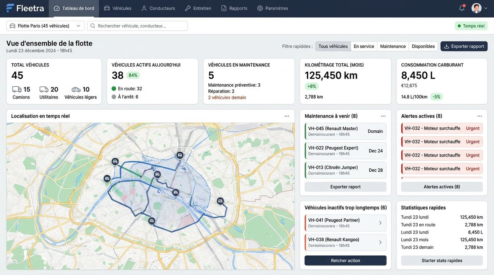The height and width of the screenshot is (275, 494).
Task: Click the Fleetra logo
Action: click(25, 8)
